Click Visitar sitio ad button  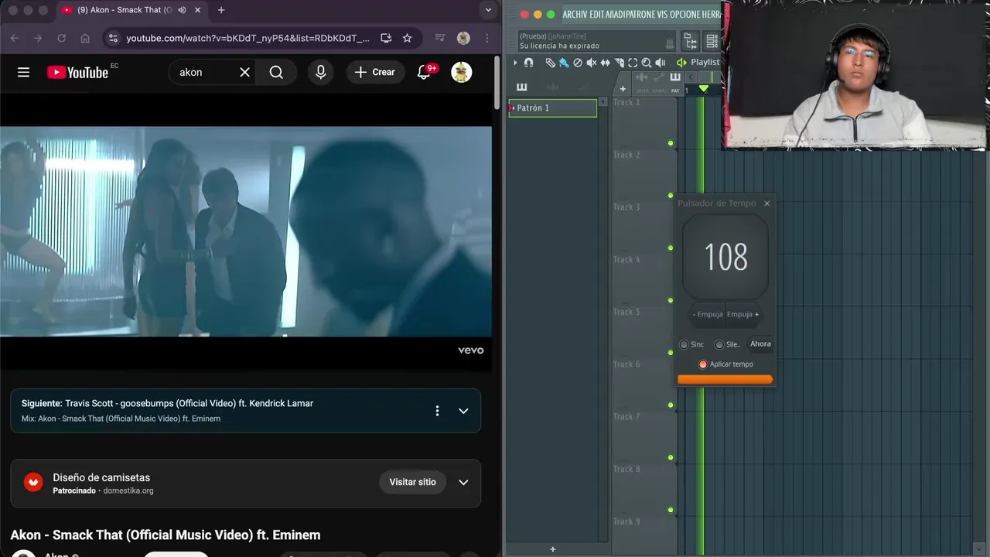pyautogui.click(x=412, y=482)
